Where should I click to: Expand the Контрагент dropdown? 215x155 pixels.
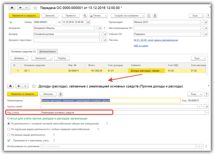pos(96,28)
